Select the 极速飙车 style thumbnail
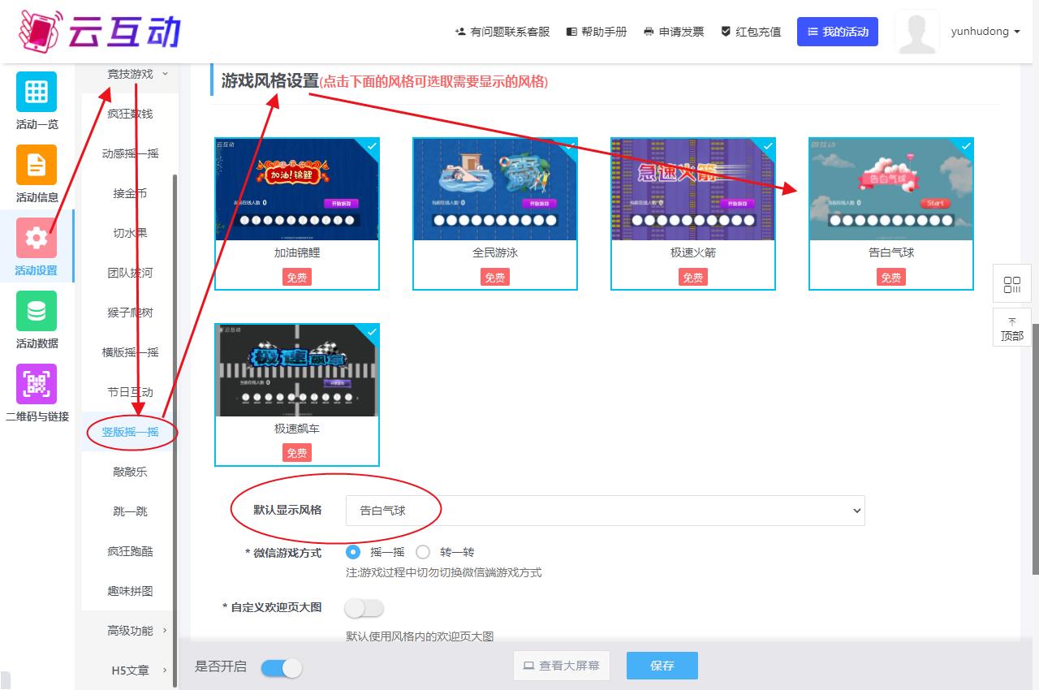Viewport: 1039px width, 690px height. (297, 370)
